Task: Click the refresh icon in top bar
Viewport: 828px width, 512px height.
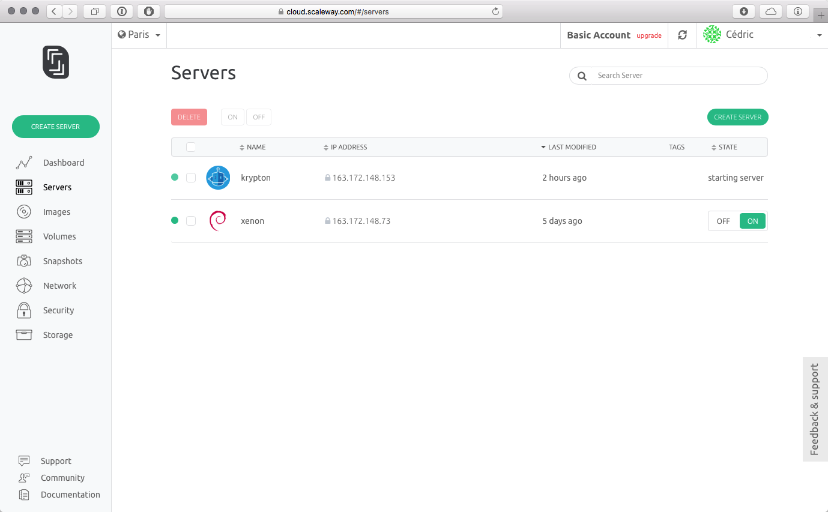Action: click(682, 35)
